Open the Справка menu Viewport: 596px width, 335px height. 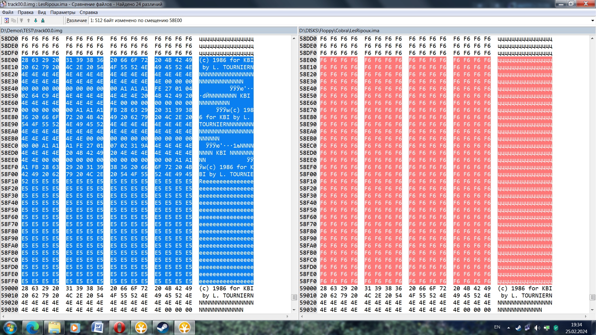(88, 12)
